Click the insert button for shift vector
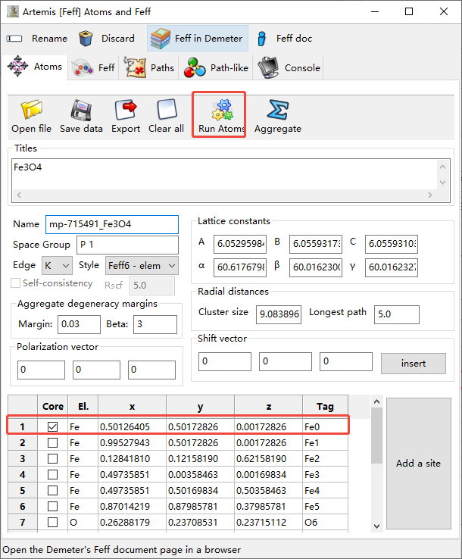Screen dimensions: 462x559 tap(413, 364)
